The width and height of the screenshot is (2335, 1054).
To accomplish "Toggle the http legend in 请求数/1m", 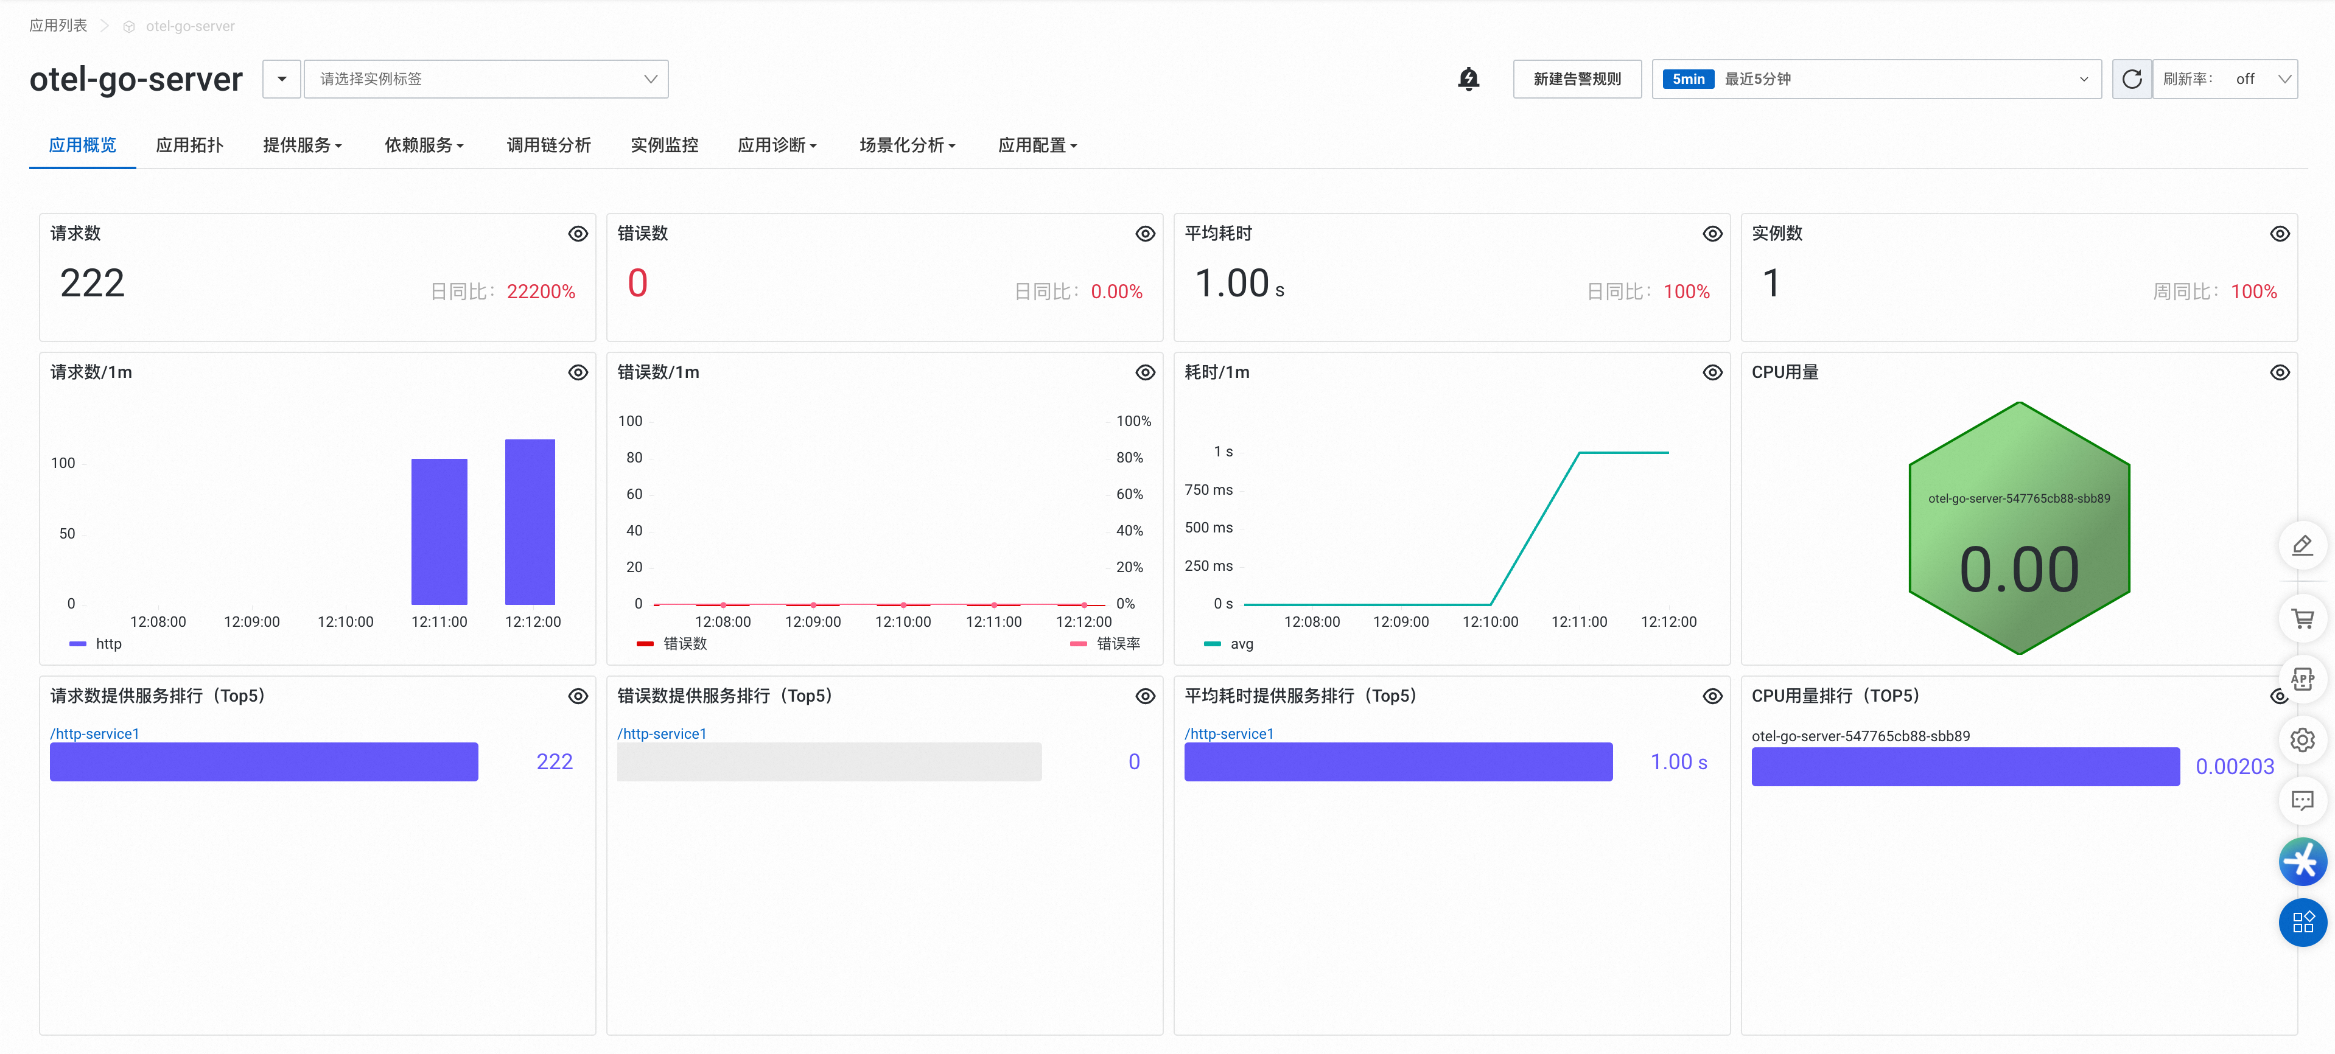I will 96,643.
